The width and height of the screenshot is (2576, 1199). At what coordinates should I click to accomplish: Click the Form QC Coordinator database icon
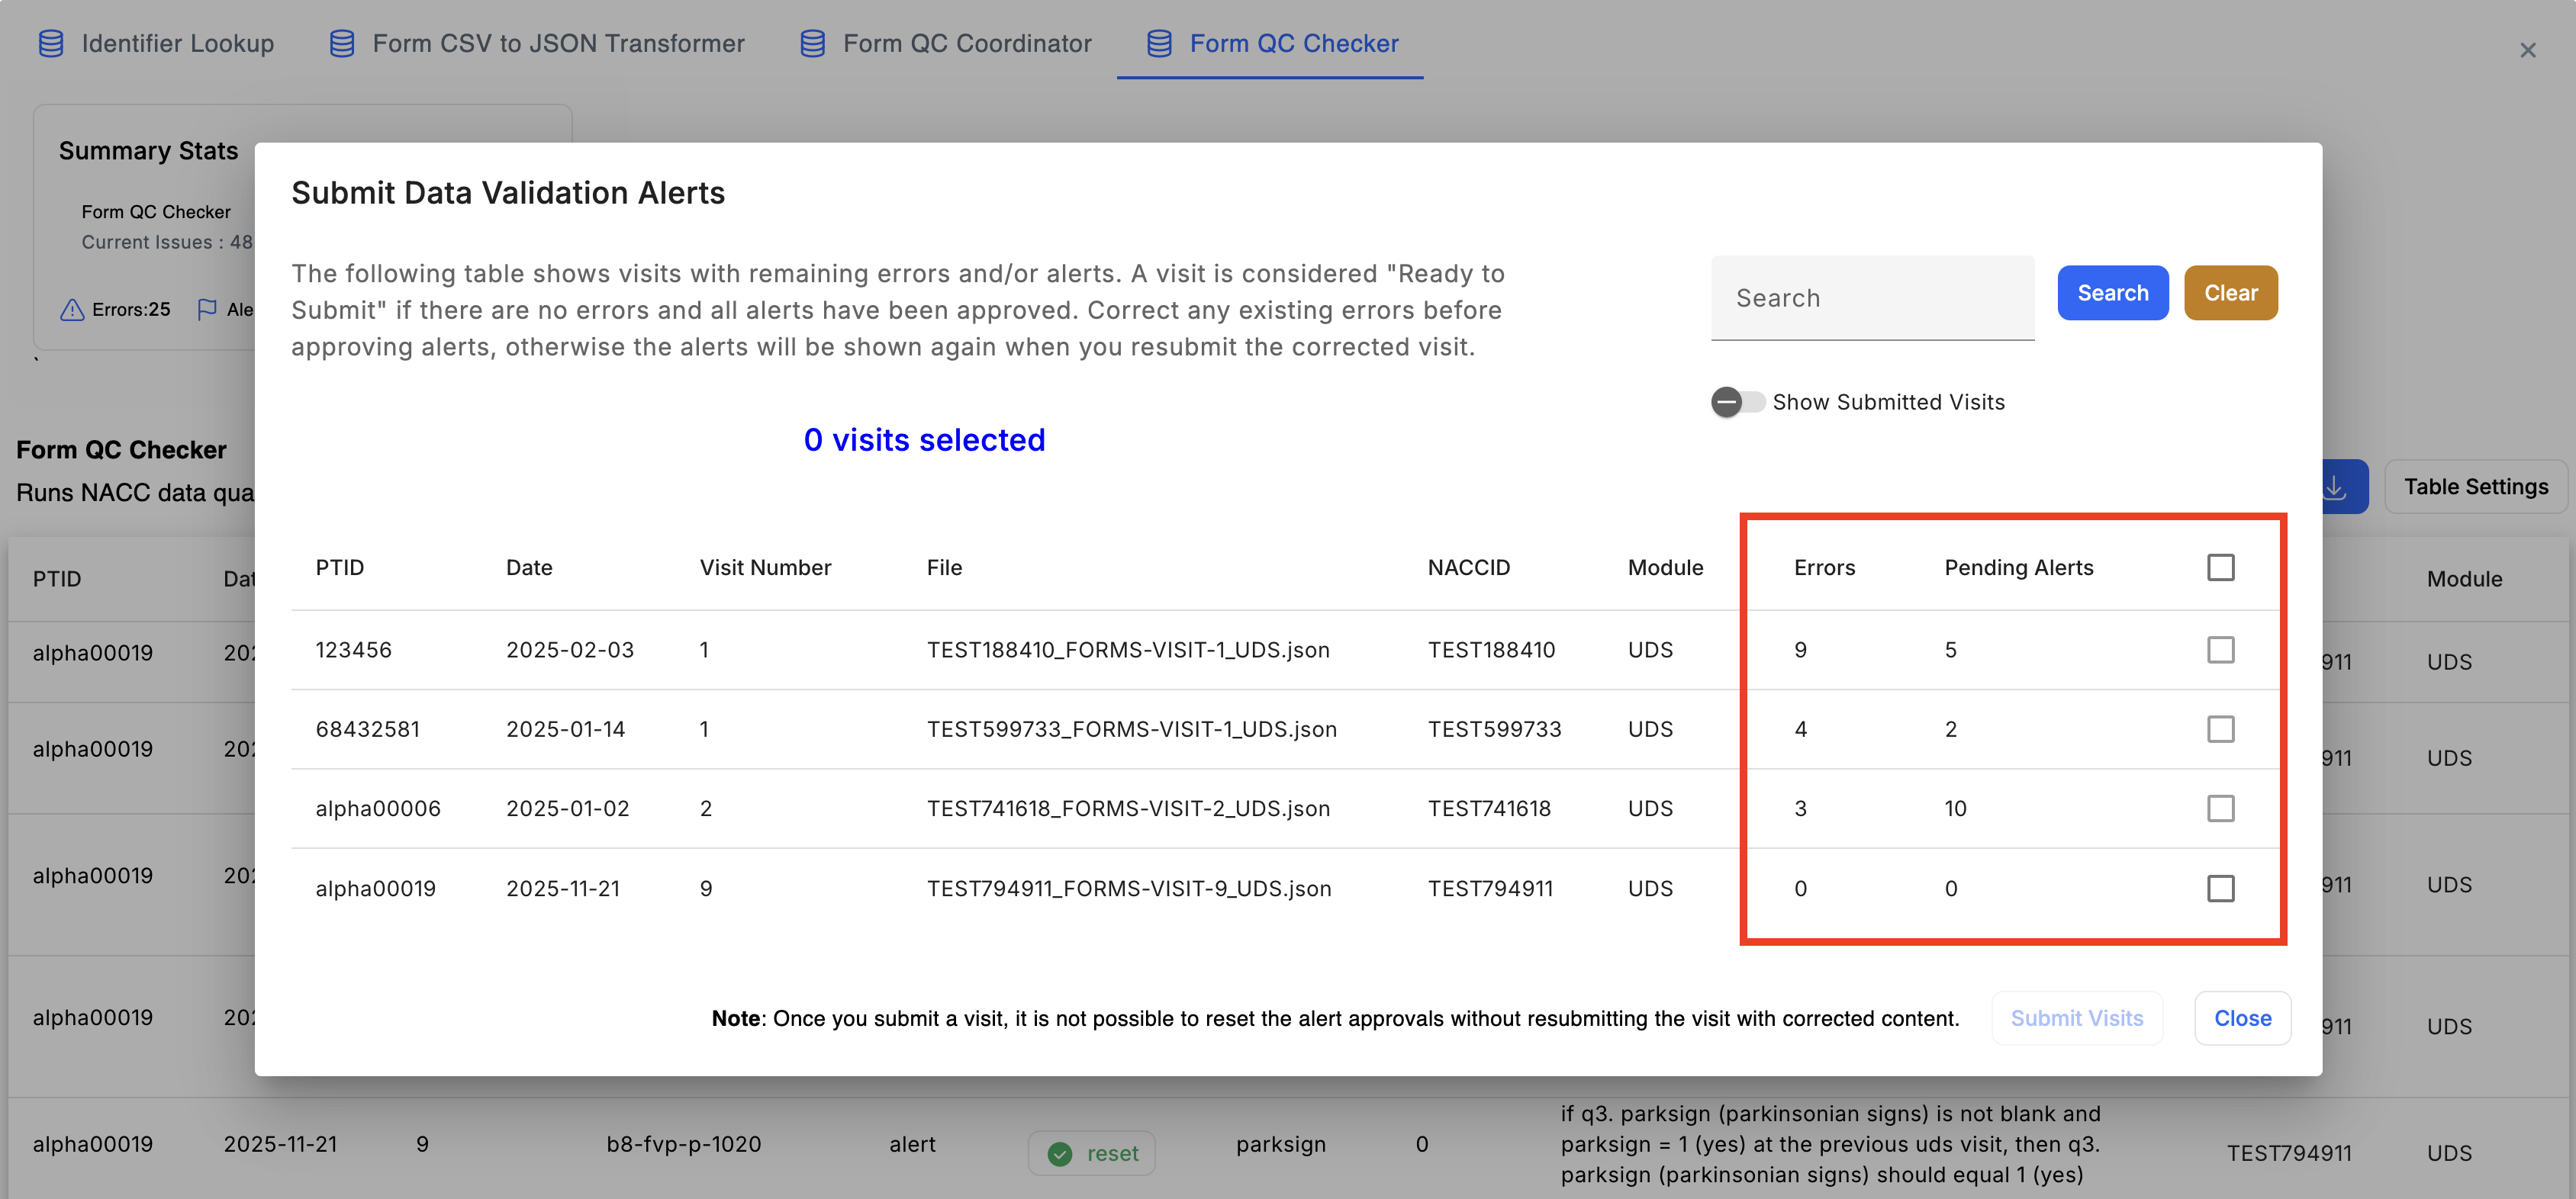[x=813, y=43]
